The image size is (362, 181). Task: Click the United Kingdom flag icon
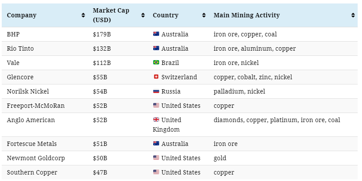[x=156, y=120]
